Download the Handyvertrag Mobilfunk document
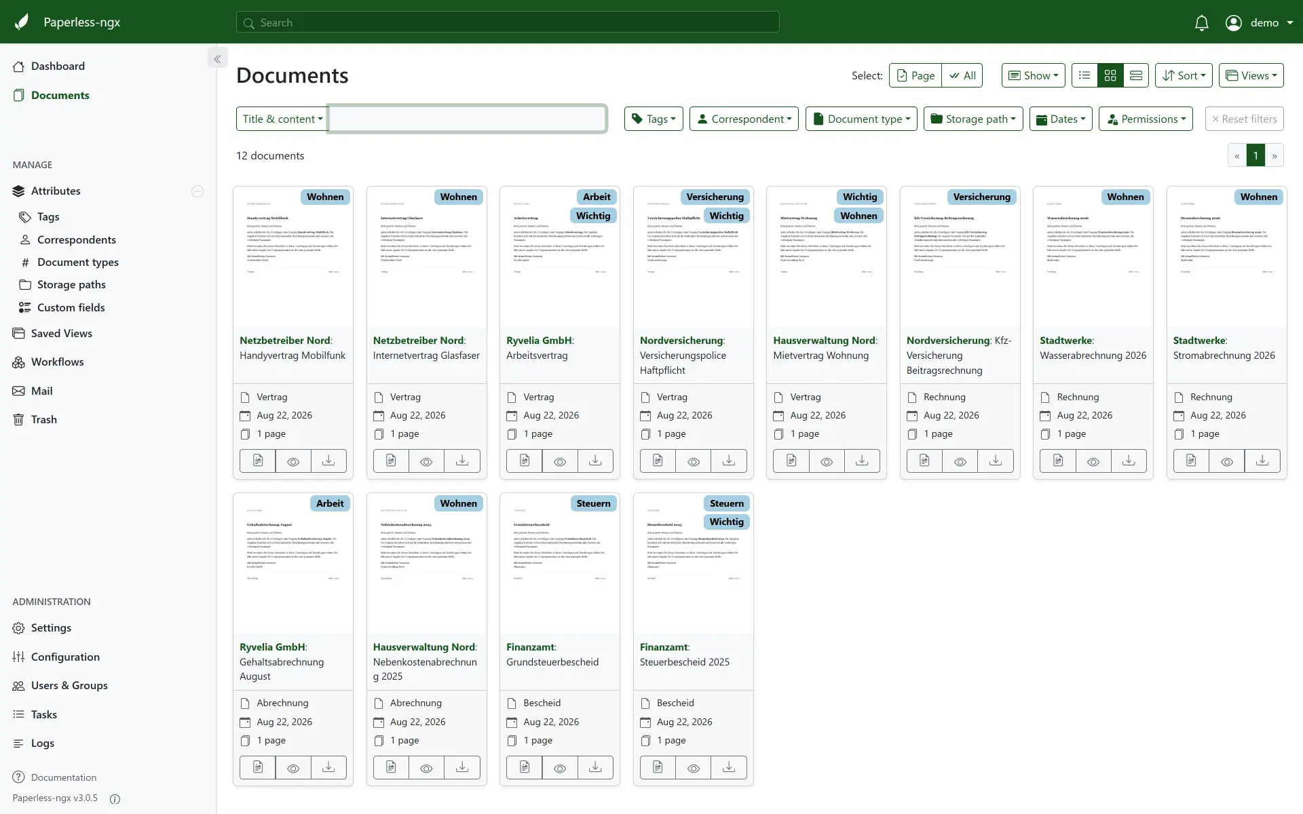The height and width of the screenshot is (814, 1303). pos(328,461)
